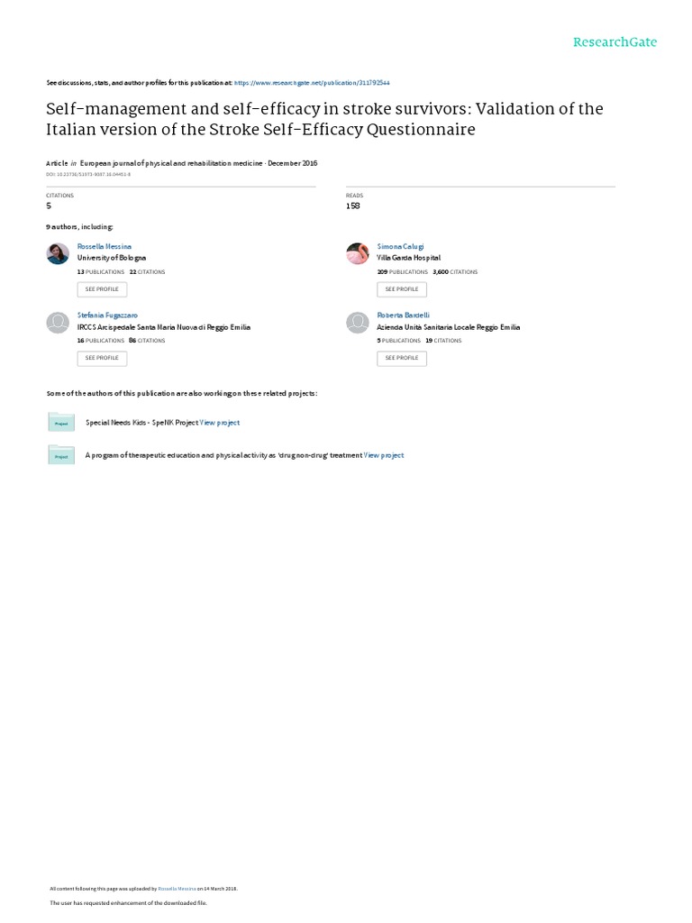Image resolution: width=692 pixels, height=923 pixels.
Task: View project link for Special Needs Kids
Action: click(220, 422)
